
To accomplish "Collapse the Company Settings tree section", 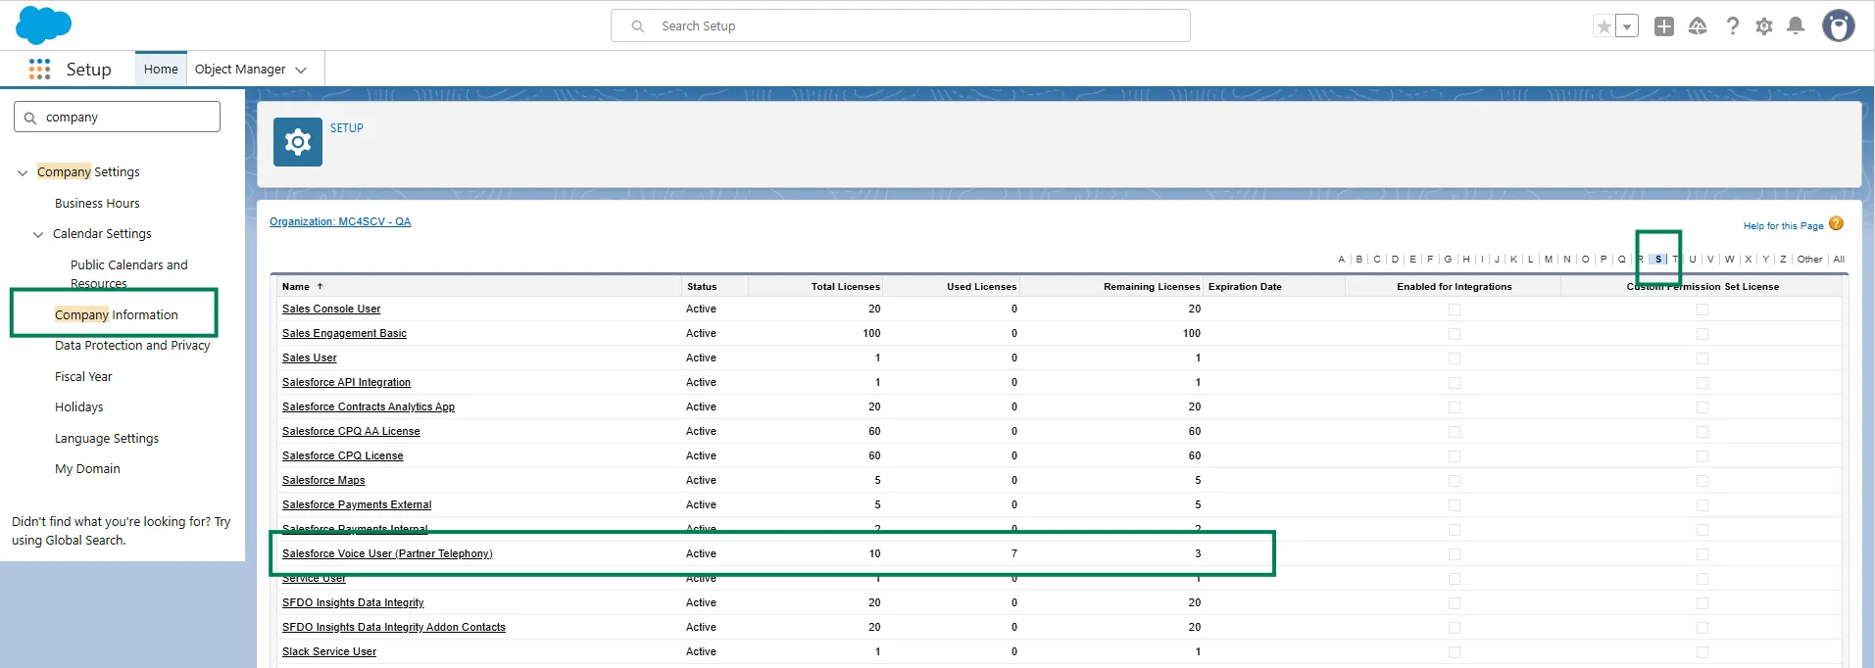I will click(x=23, y=173).
